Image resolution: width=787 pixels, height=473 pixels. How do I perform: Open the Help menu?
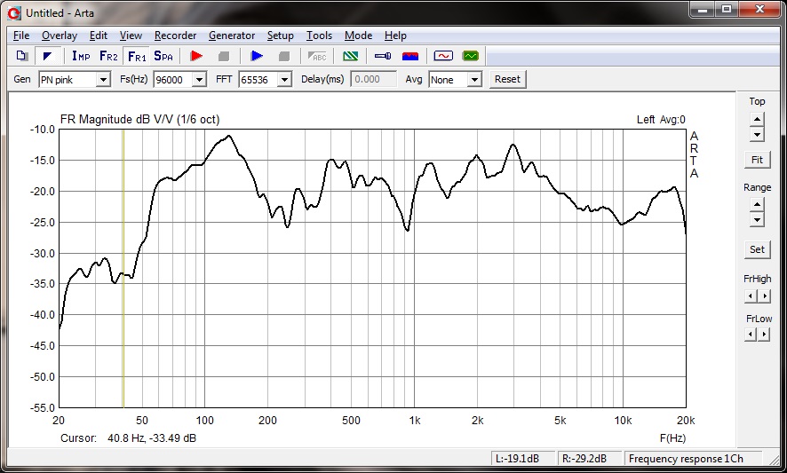tap(395, 35)
